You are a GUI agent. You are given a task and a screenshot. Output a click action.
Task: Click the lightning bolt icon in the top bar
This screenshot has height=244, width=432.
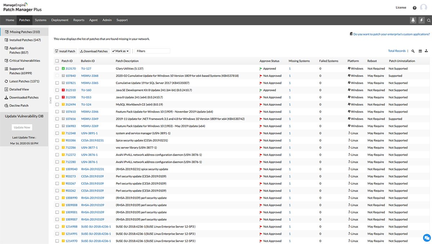[422, 20]
